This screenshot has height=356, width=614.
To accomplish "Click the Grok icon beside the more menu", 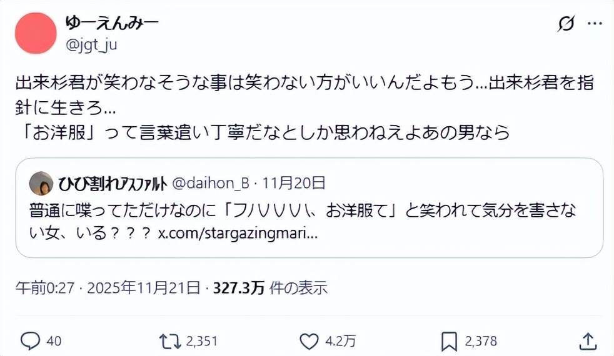I will (x=566, y=24).
